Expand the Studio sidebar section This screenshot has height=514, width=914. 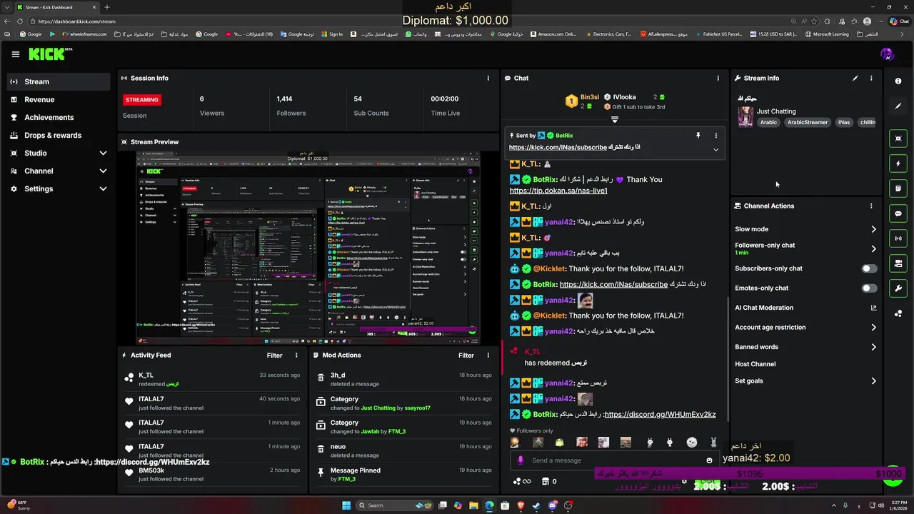(x=103, y=153)
